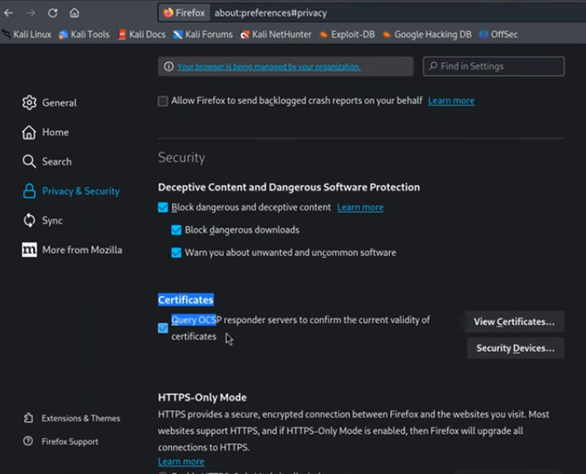Open More from Mozilla category
The width and height of the screenshot is (586, 474).
point(82,250)
